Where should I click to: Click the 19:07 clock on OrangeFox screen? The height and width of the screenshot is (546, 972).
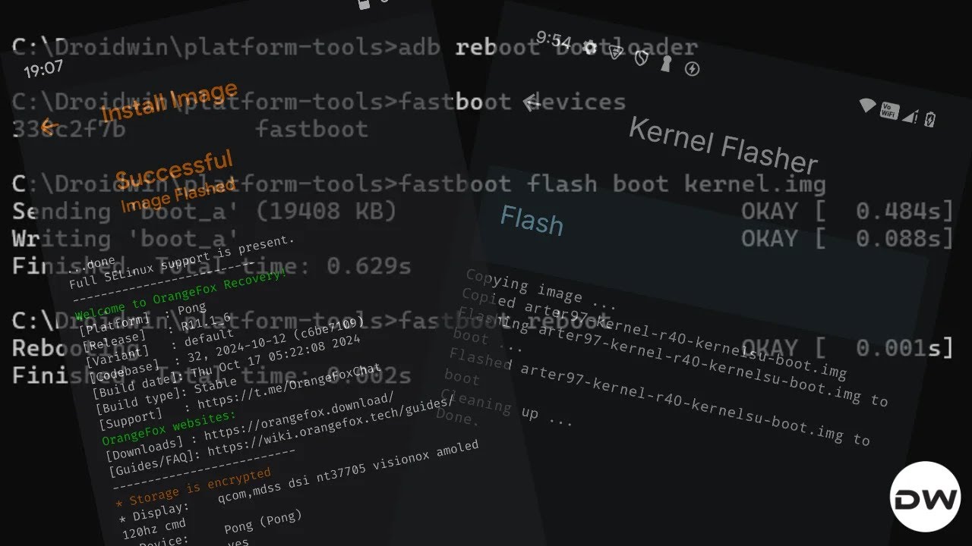[x=43, y=70]
